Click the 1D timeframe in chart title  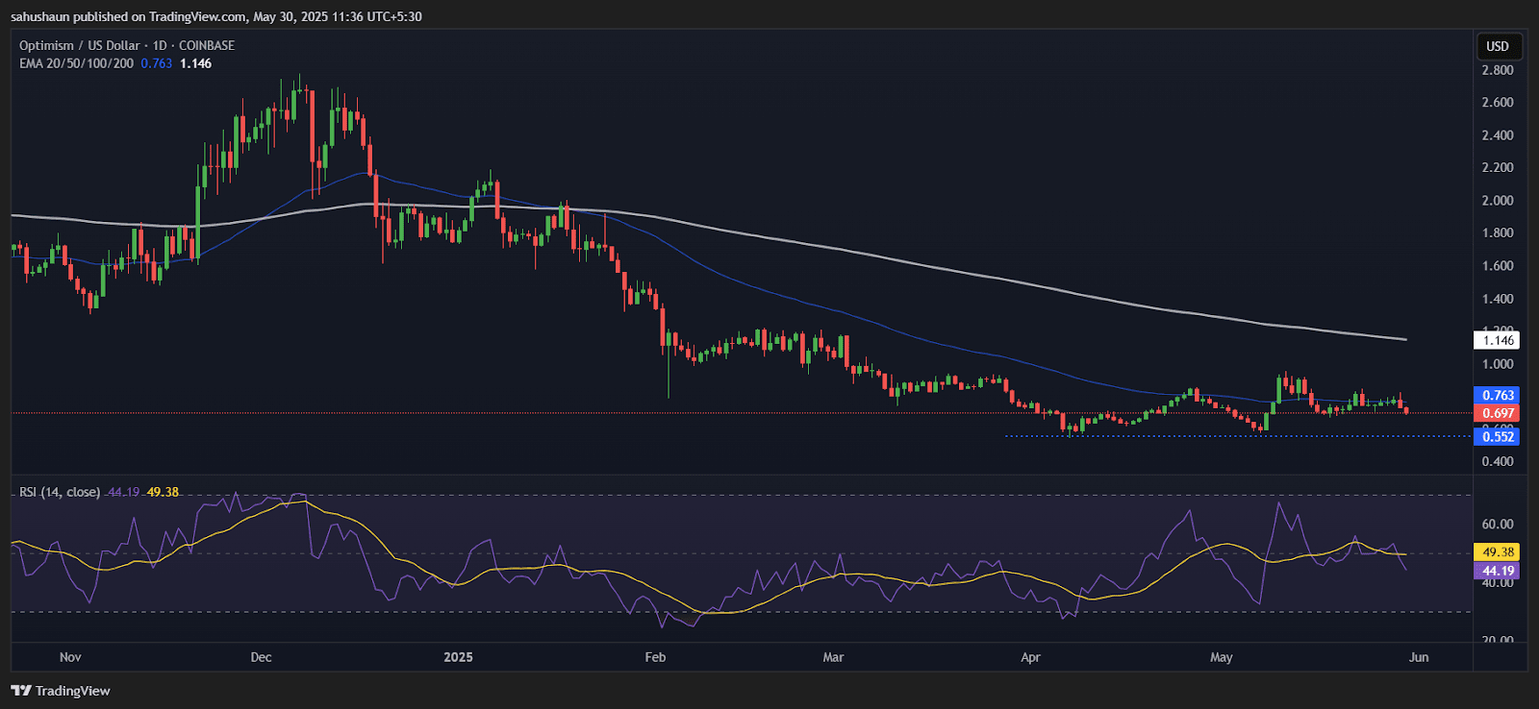tap(160, 45)
